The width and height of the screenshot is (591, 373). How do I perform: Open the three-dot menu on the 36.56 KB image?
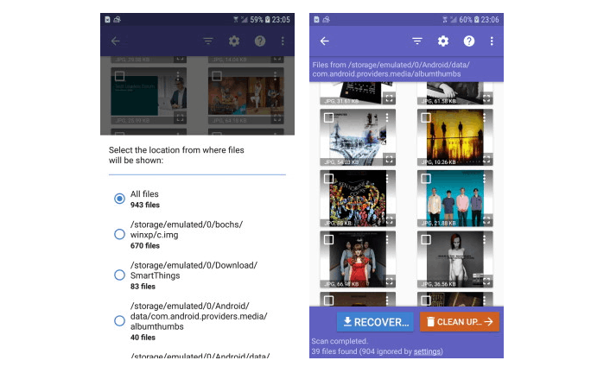(x=485, y=240)
